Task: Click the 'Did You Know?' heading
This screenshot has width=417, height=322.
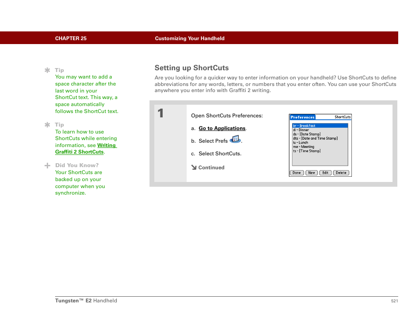Action: click(77, 165)
